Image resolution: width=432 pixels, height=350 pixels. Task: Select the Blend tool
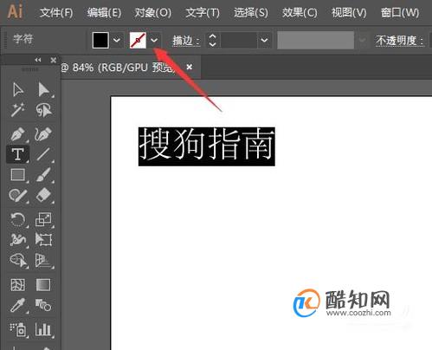pyautogui.click(x=43, y=305)
